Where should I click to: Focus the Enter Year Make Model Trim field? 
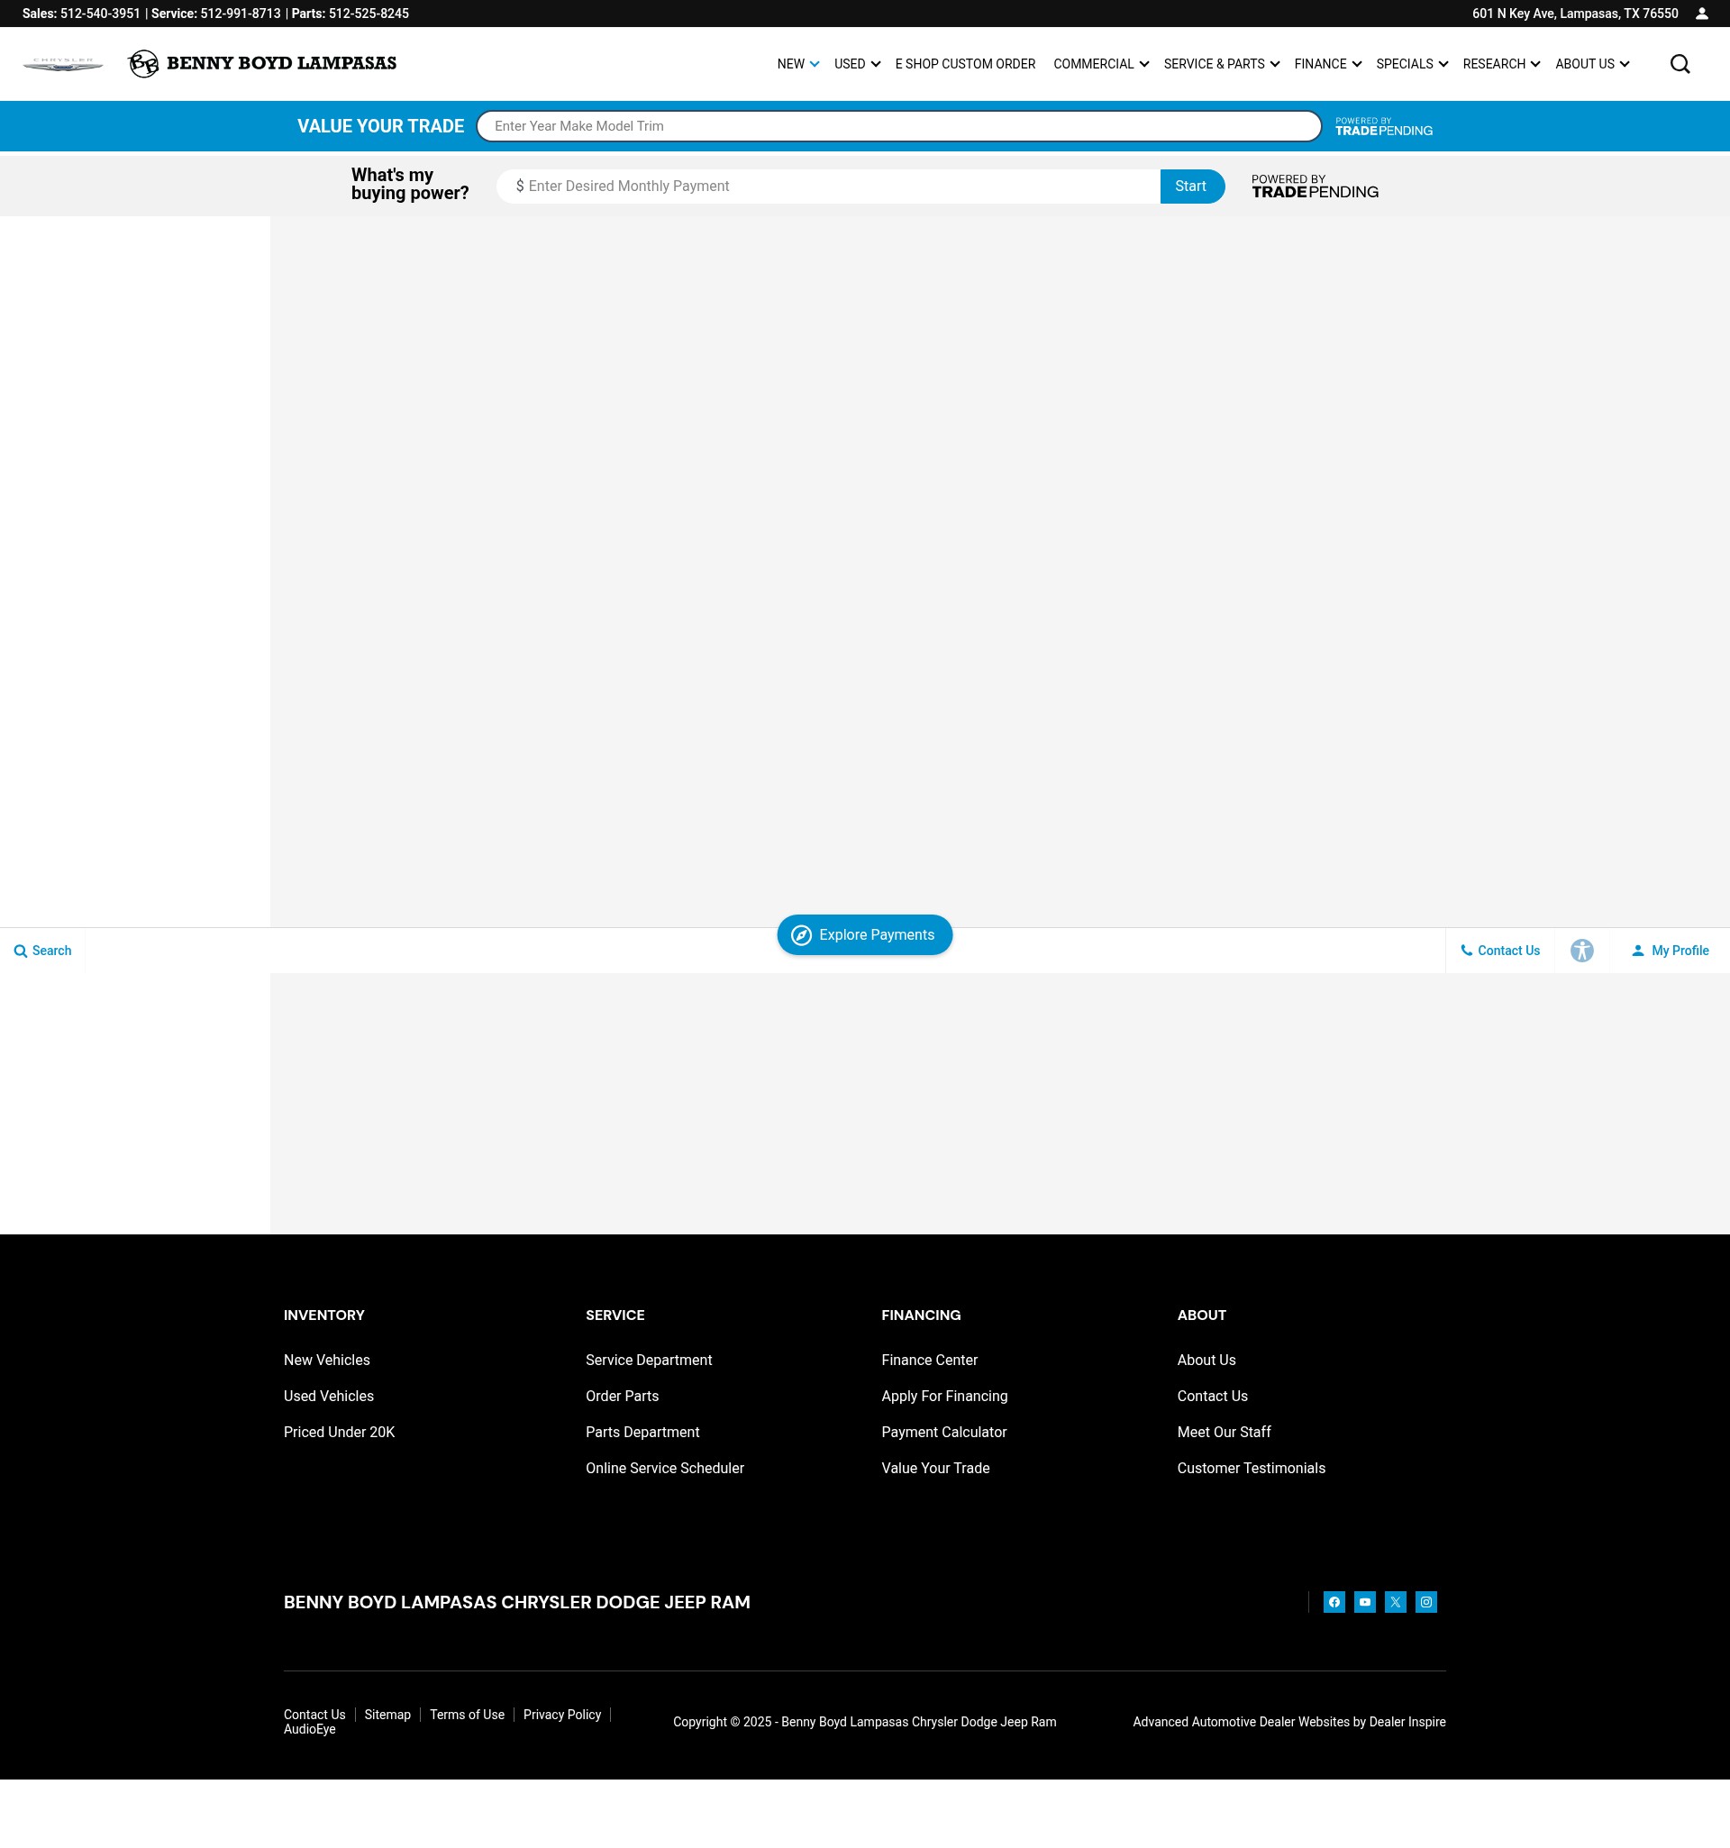[x=899, y=126]
